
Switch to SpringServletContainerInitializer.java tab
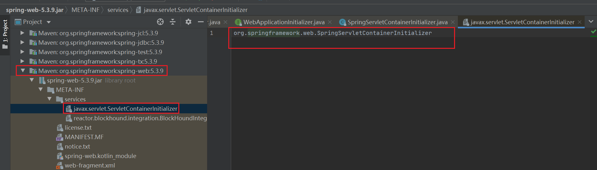pos(397,22)
